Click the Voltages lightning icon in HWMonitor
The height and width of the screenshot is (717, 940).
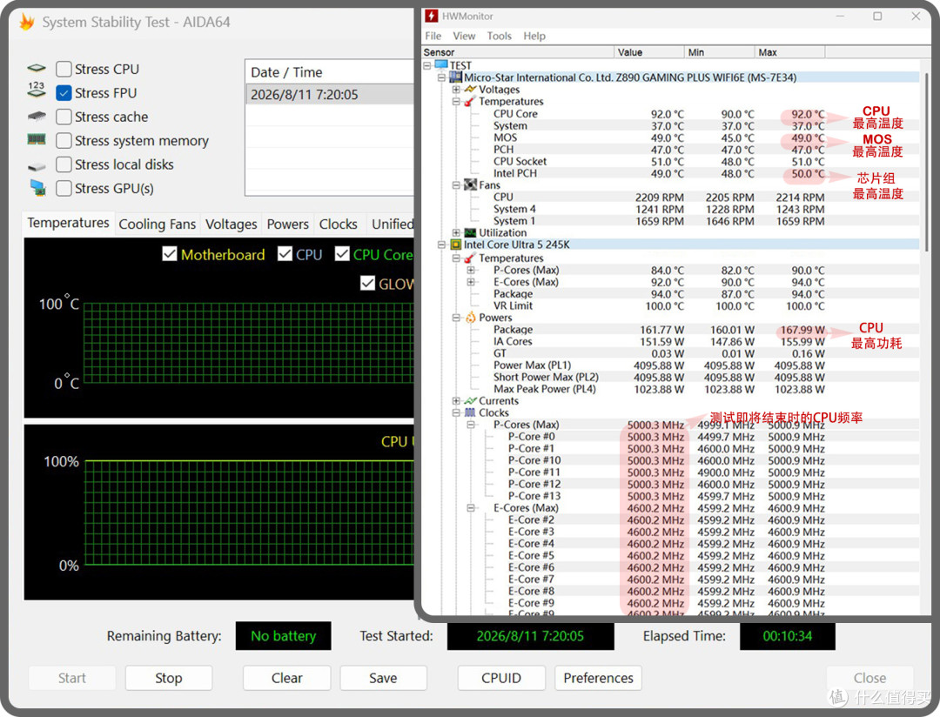pos(471,90)
